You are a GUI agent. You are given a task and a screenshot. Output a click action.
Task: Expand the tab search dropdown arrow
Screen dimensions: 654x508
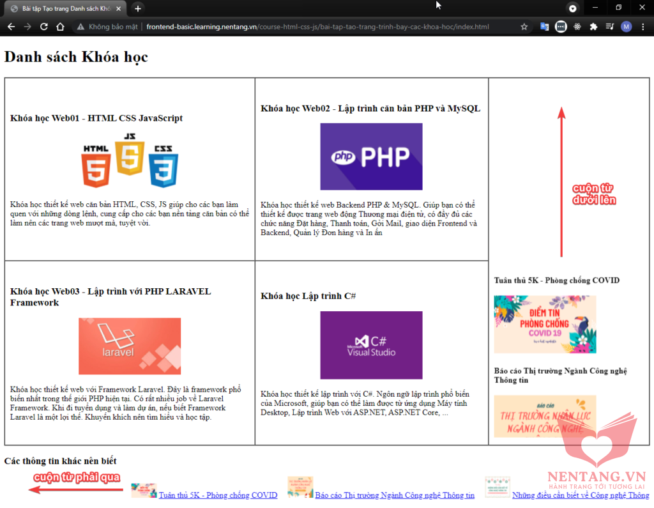pyautogui.click(x=573, y=8)
